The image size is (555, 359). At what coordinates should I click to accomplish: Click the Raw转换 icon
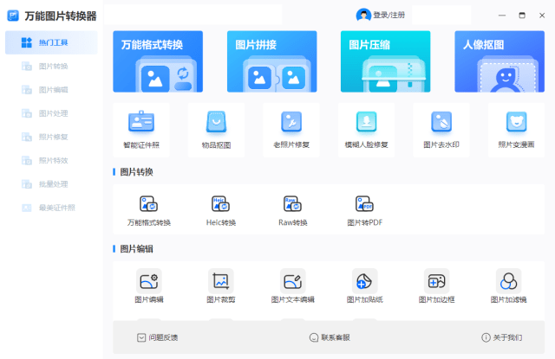click(x=292, y=204)
